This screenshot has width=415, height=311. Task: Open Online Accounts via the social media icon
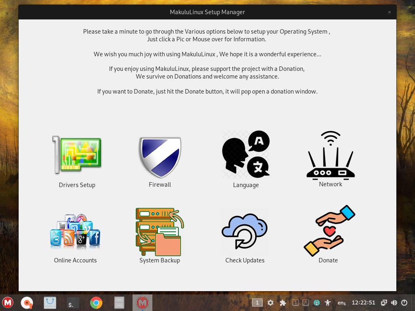click(75, 232)
